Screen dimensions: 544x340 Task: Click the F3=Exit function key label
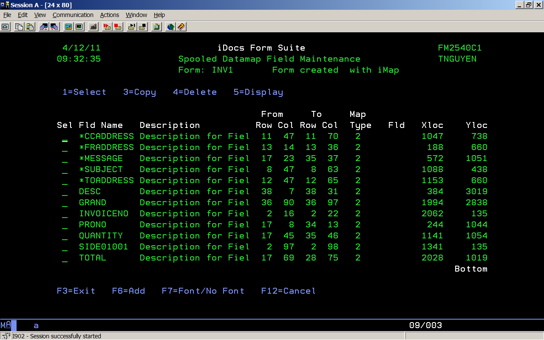tap(76, 291)
